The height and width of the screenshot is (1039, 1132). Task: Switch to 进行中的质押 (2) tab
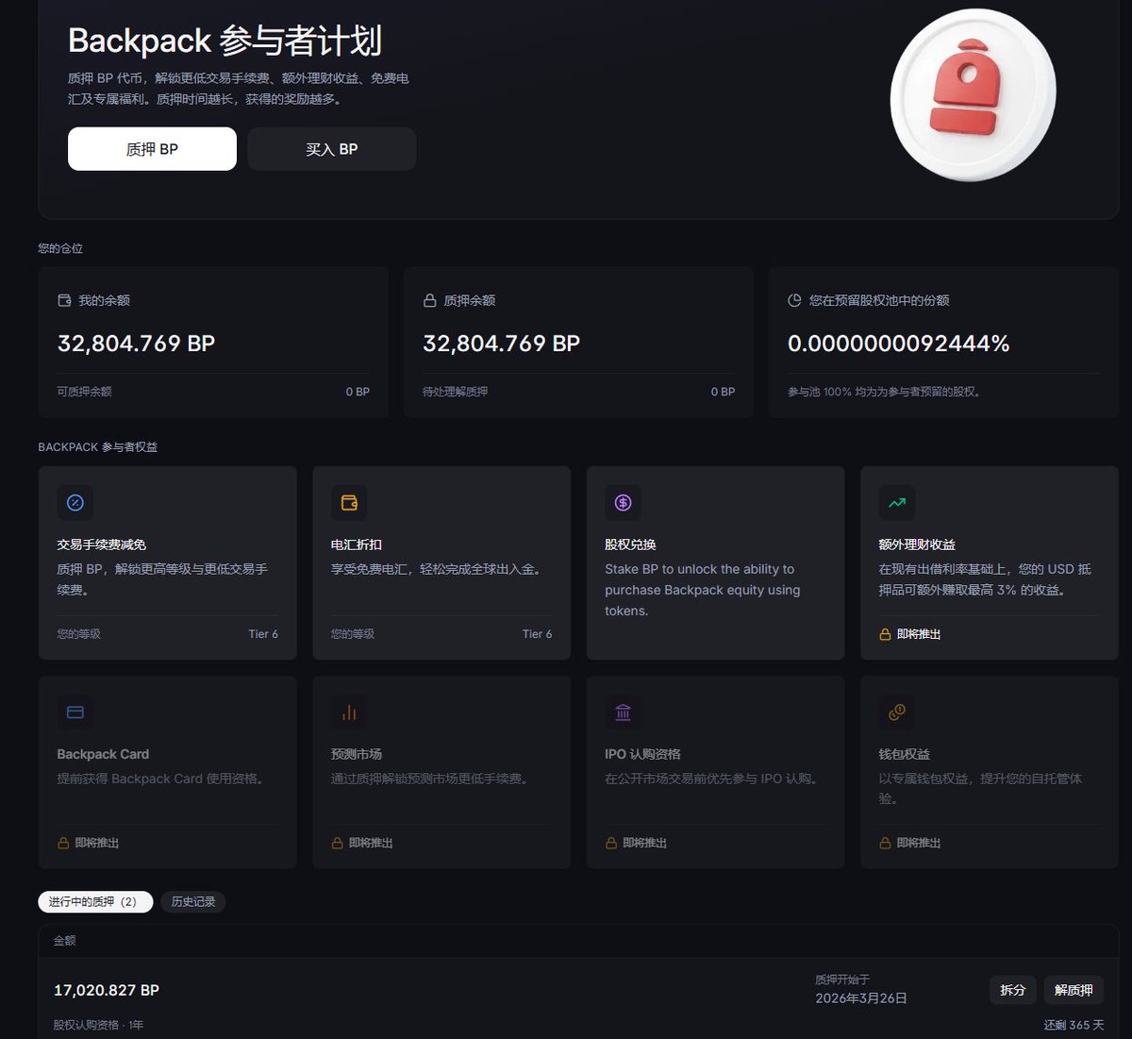pyautogui.click(x=95, y=902)
